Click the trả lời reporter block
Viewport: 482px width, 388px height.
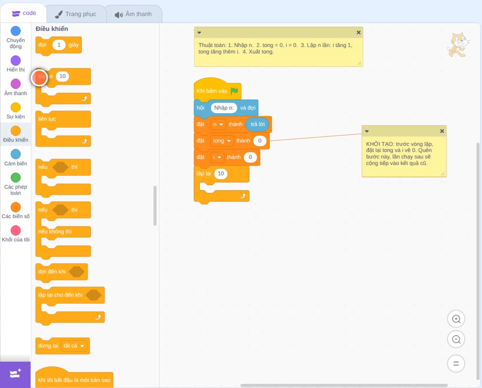pos(257,124)
